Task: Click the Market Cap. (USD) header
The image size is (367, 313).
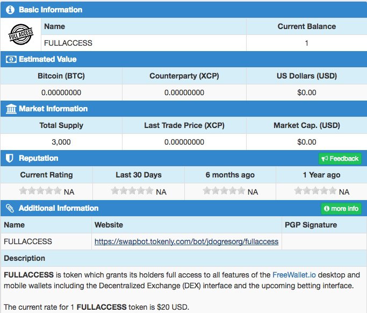Action: [307, 125]
